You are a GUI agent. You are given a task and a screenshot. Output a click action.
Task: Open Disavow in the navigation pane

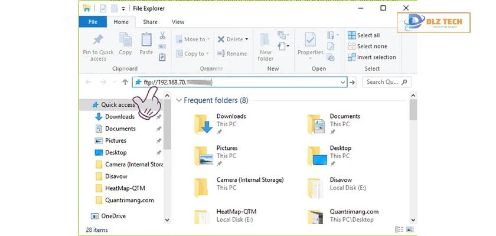pyautogui.click(x=116, y=176)
